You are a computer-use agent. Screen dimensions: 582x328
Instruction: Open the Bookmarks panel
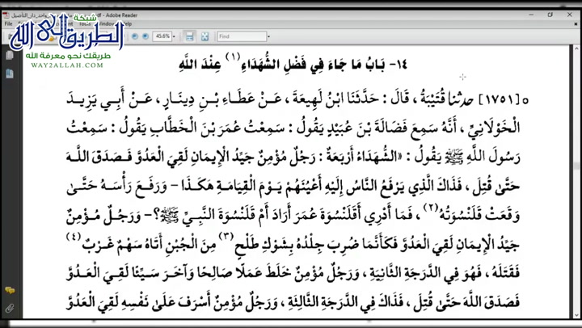tap(10, 74)
